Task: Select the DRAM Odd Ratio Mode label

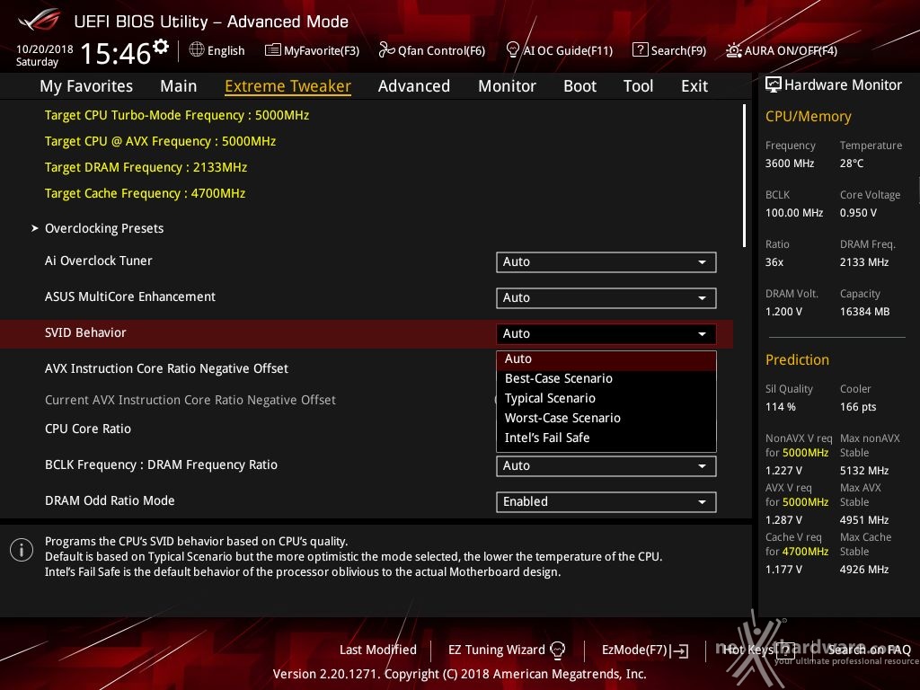Action: (110, 500)
